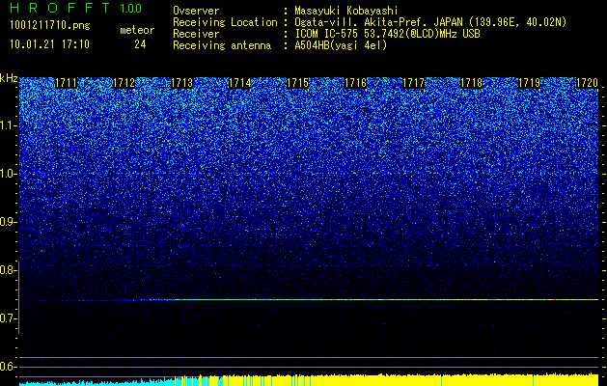Screen dimensions: 607x386
Task: Click the kHz axis unit label
Action: coord(9,78)
